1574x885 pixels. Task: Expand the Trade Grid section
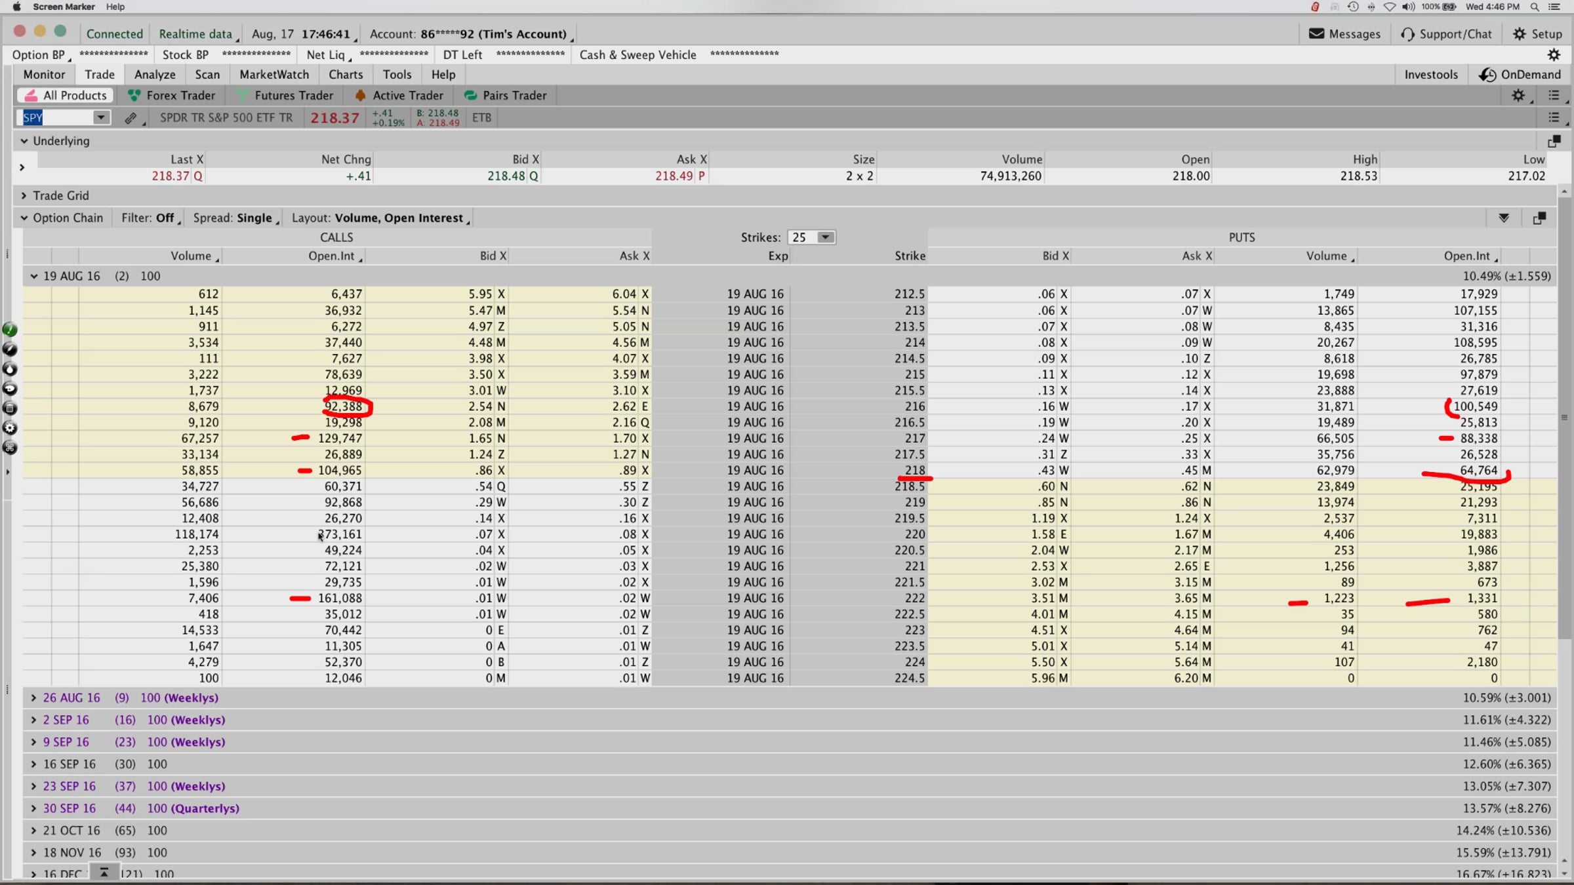point(24,195)
